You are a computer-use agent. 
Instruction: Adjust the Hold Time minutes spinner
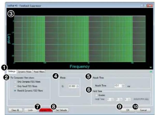click(x=121, y=99)
